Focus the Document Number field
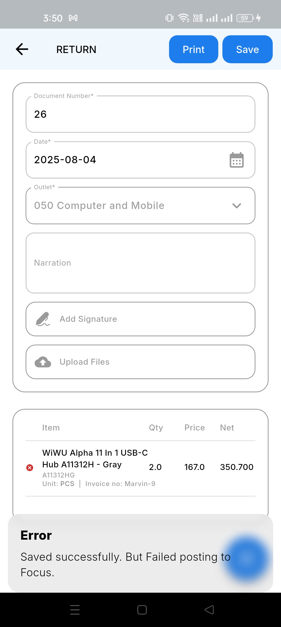This screenshot has height=627, width=281. click(x=140, y=114)
